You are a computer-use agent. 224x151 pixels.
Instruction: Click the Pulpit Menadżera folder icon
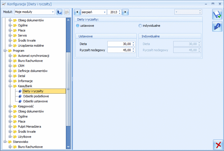pos(15,127)
